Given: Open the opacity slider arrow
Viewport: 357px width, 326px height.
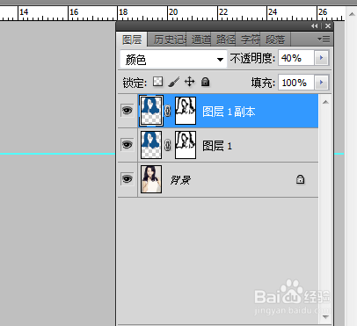Looking at the screenshot, I should point(321,58).
